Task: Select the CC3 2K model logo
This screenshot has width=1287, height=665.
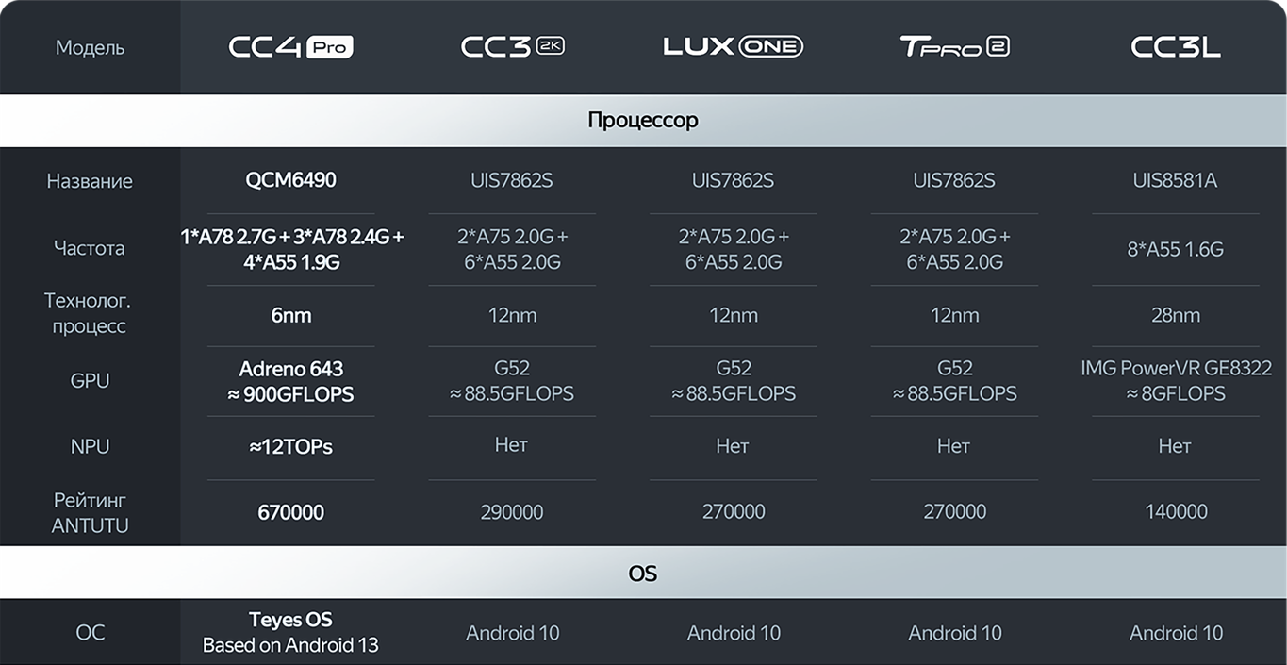Action: (512, 47)
